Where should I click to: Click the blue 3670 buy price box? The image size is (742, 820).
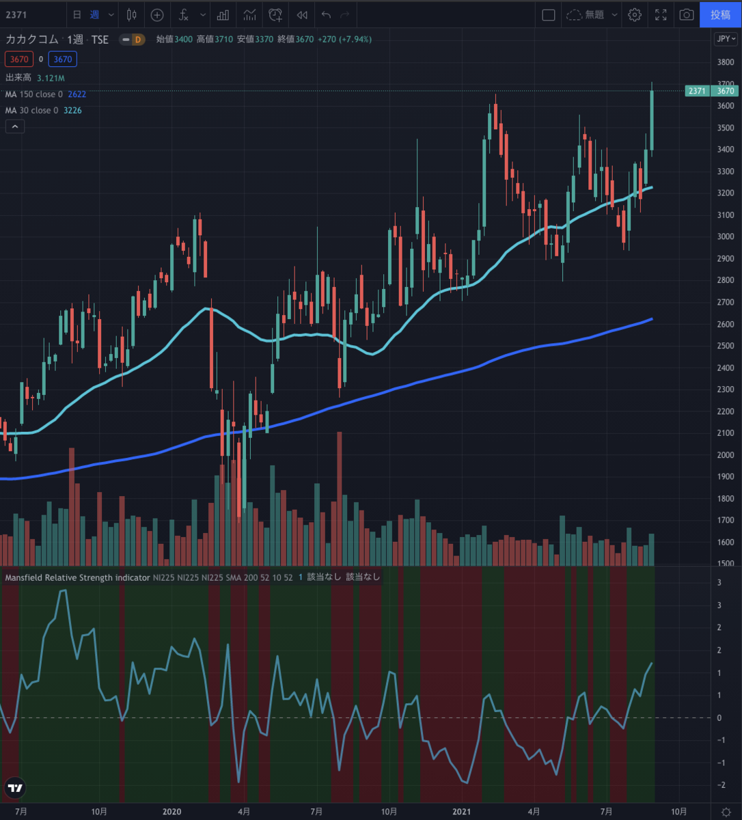coord(63,59)
